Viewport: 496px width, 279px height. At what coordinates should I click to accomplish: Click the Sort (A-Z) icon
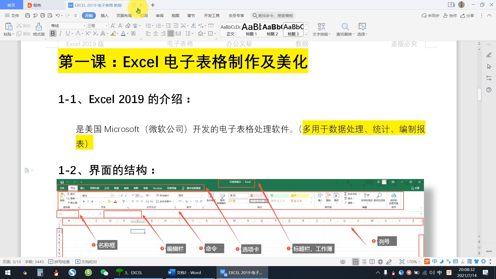193,26
